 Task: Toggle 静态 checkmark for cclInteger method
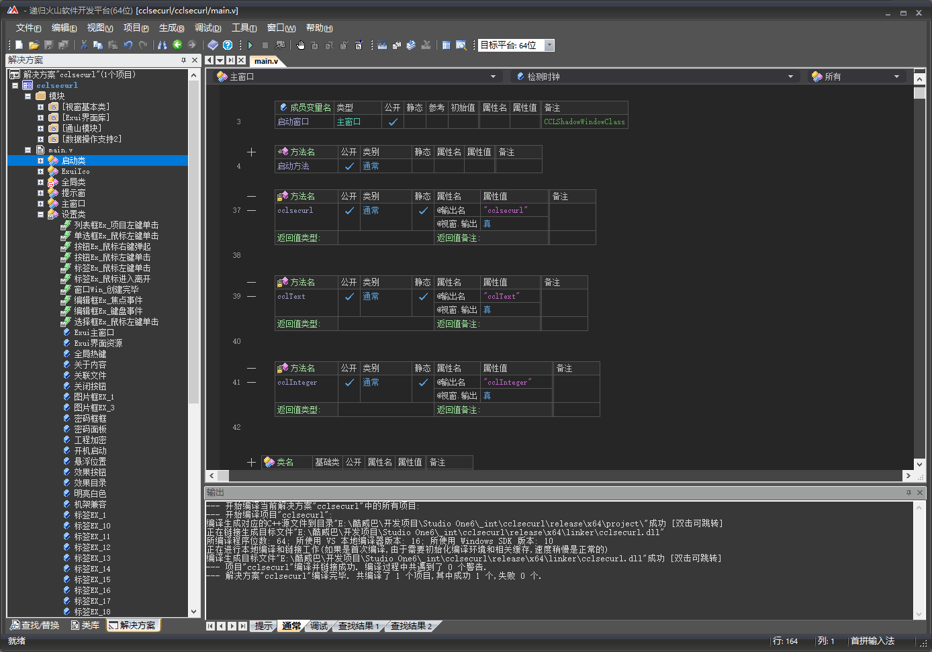click(423, 382)
